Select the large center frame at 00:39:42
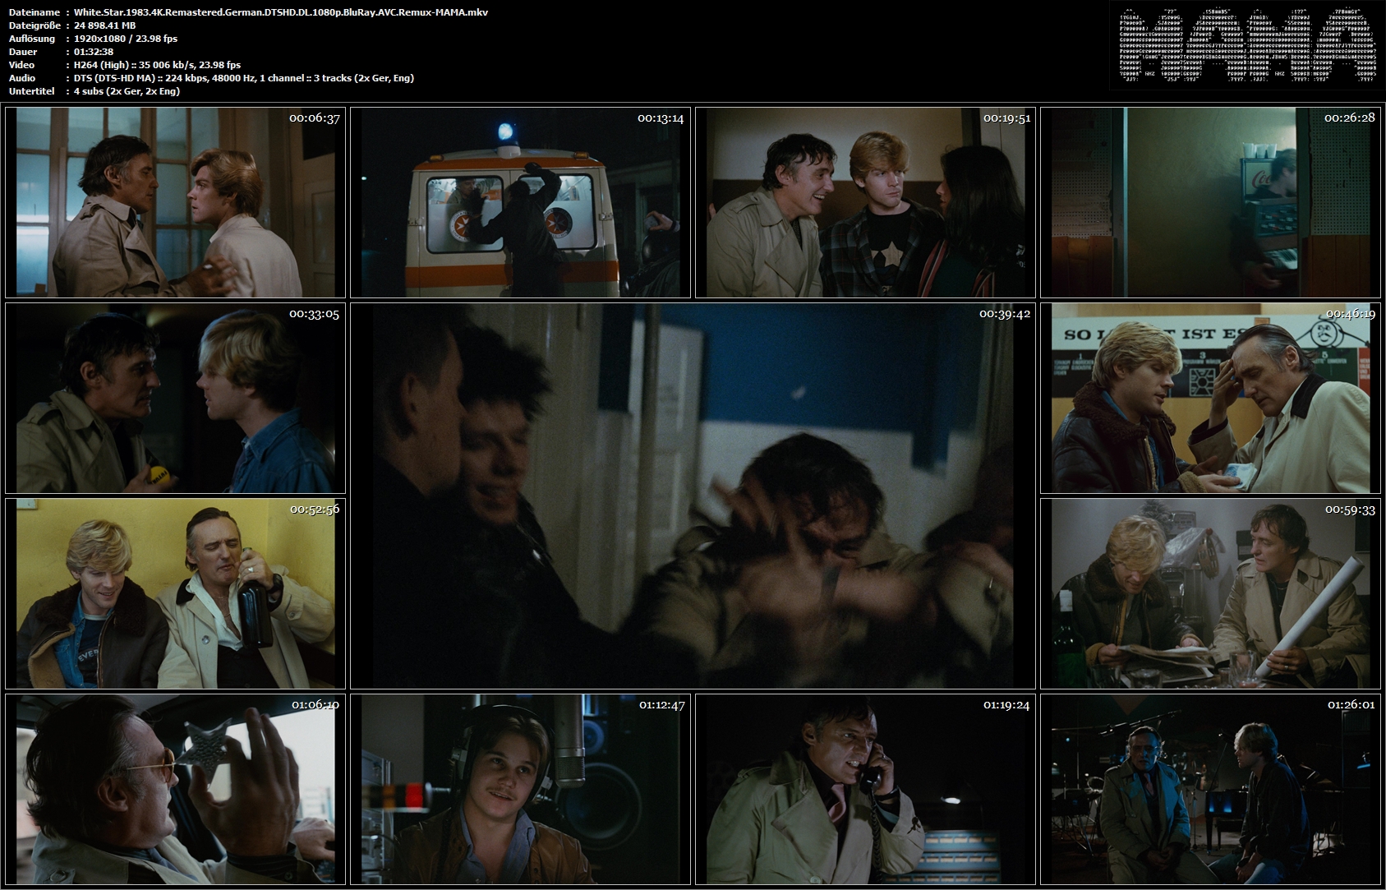The height and width of the screenshot is (890, 1386). [x=693, y=496]
